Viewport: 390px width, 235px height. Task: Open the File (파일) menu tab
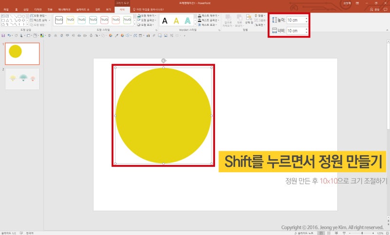pos(6,9)
